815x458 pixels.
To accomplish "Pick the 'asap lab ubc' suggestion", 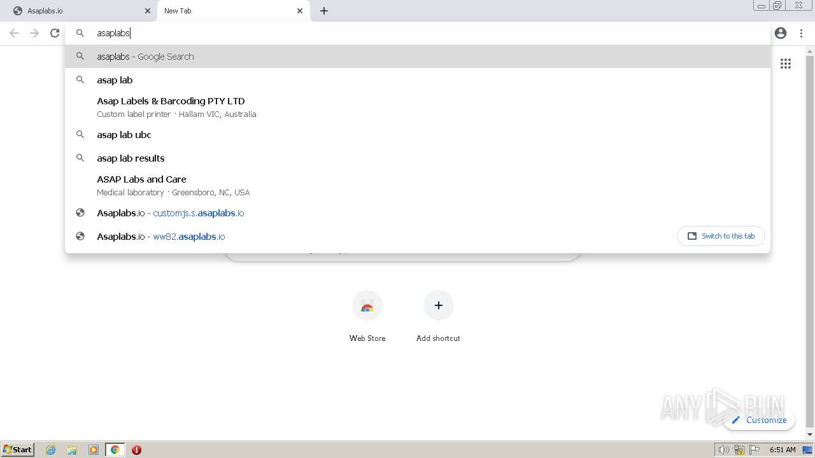I will [x=418, y=135].
